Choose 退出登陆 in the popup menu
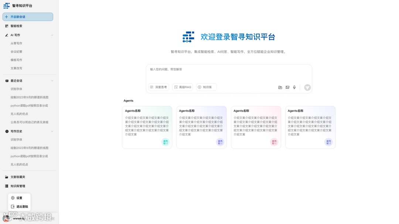Screen dimensions: 399x224 click(x=19, y=206)
